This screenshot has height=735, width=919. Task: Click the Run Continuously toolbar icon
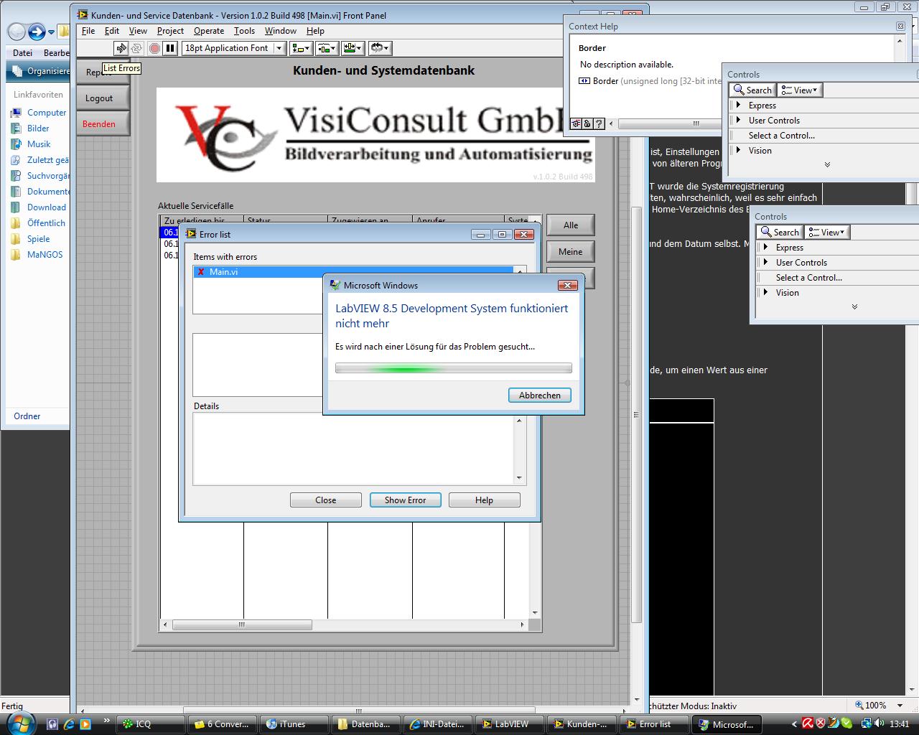[x=136, y=48]
